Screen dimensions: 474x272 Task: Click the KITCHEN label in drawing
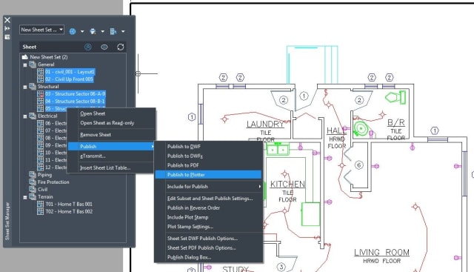(x=287, y=184)
